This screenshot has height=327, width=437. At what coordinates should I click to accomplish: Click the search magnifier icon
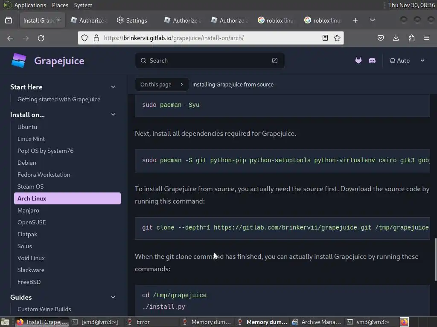pos(143,60)
